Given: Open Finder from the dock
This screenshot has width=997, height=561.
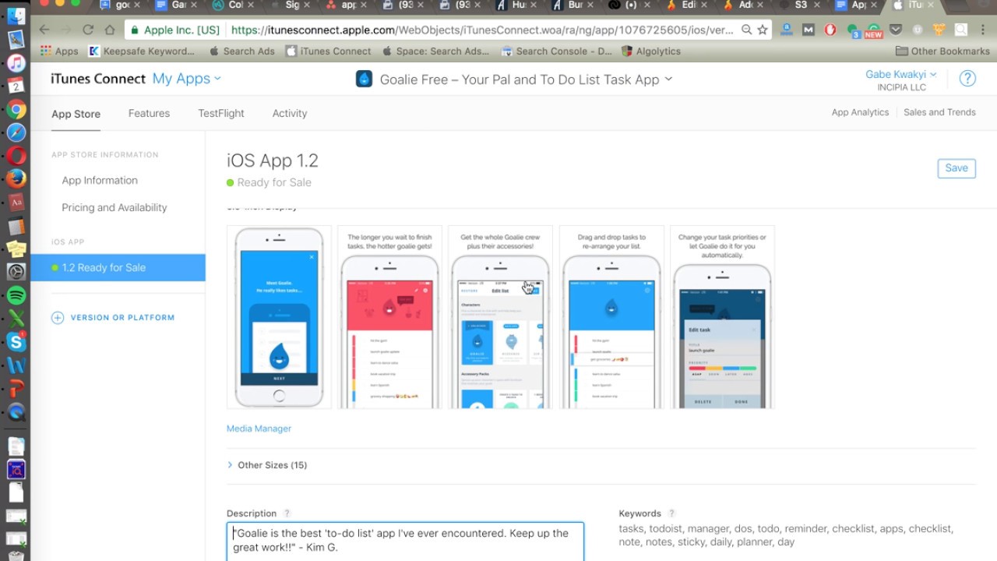Looking at the screenshot, I should [16, 16].
